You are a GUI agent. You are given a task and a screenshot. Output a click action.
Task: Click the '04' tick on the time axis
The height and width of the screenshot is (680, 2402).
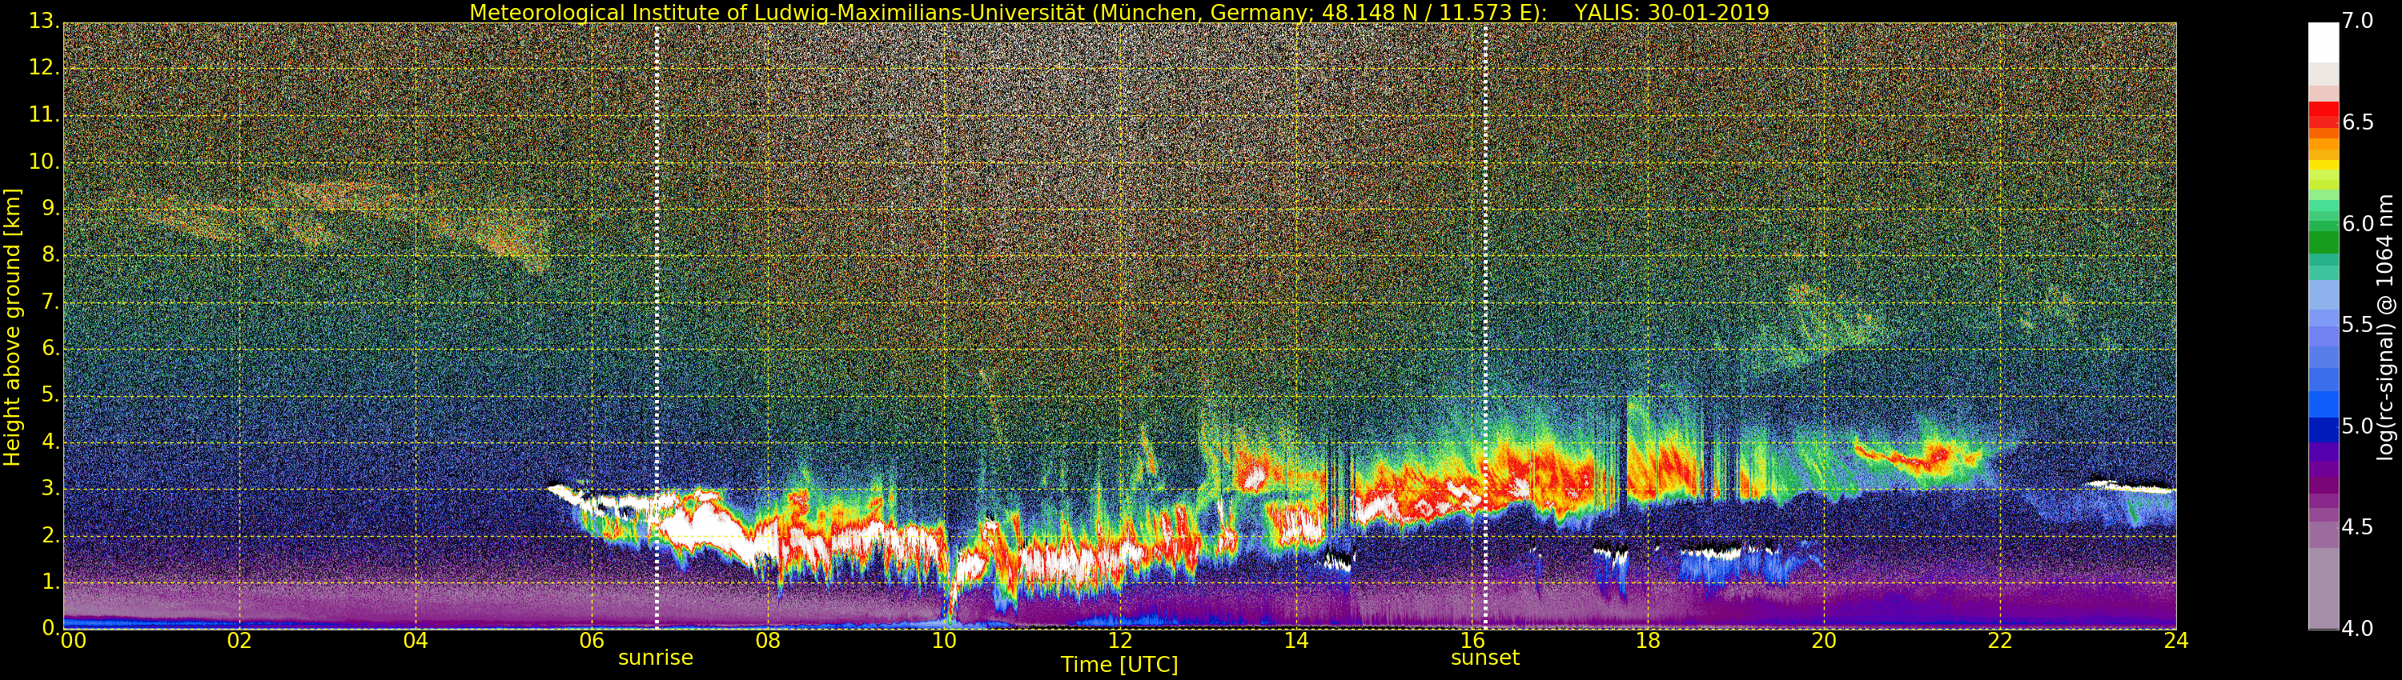point(416,640)
